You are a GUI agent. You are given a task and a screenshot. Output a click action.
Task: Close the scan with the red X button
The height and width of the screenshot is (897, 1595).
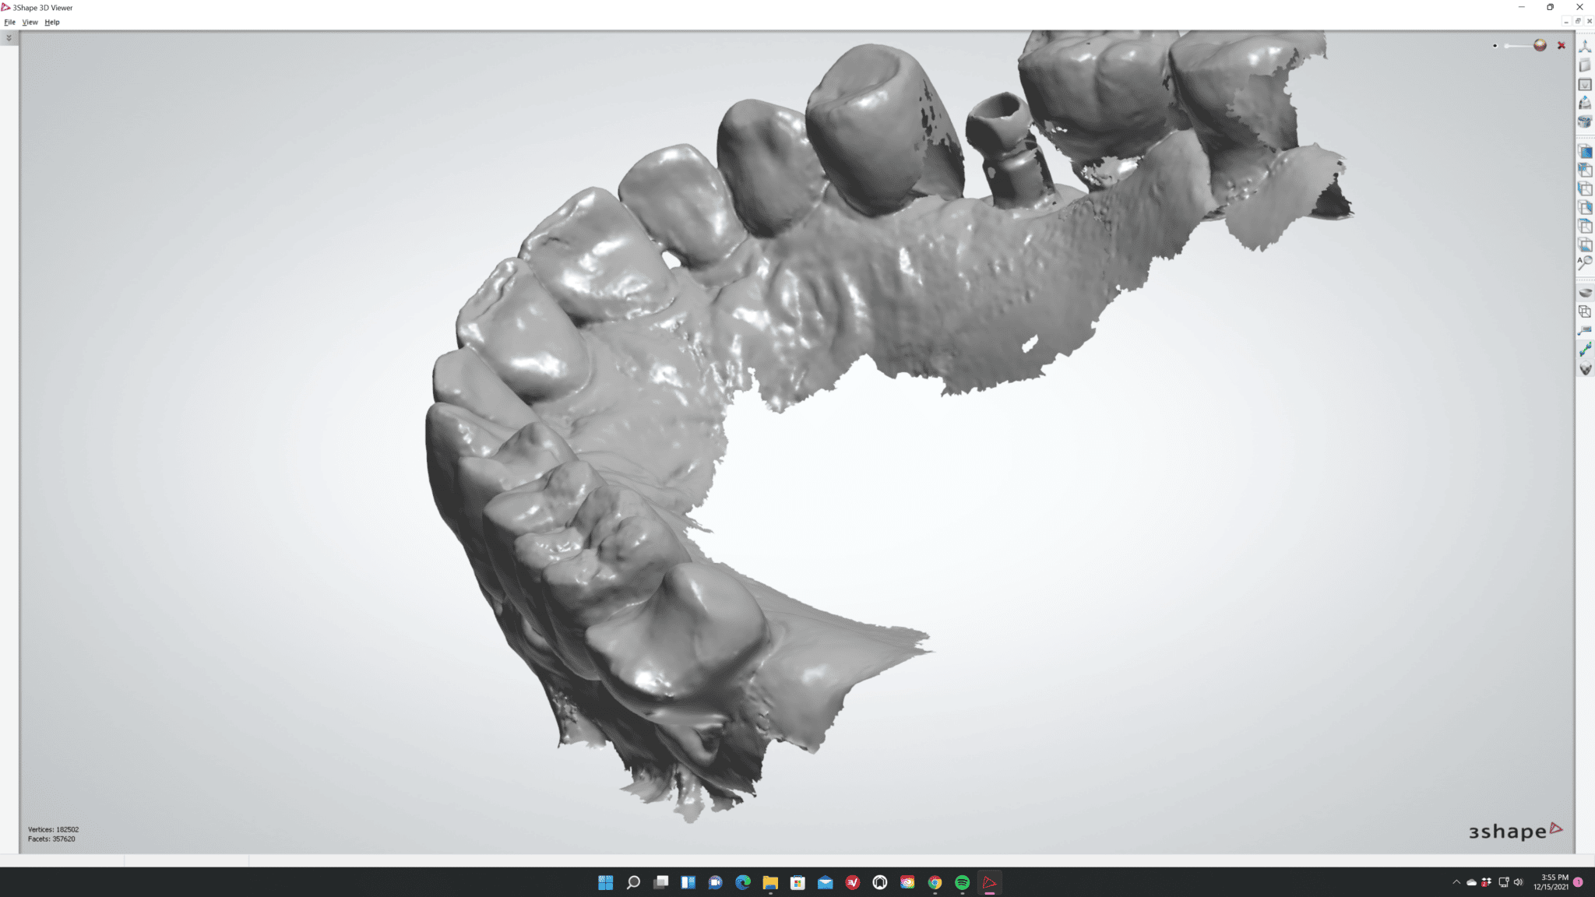pyautogui.click(x=1561, y=46)
